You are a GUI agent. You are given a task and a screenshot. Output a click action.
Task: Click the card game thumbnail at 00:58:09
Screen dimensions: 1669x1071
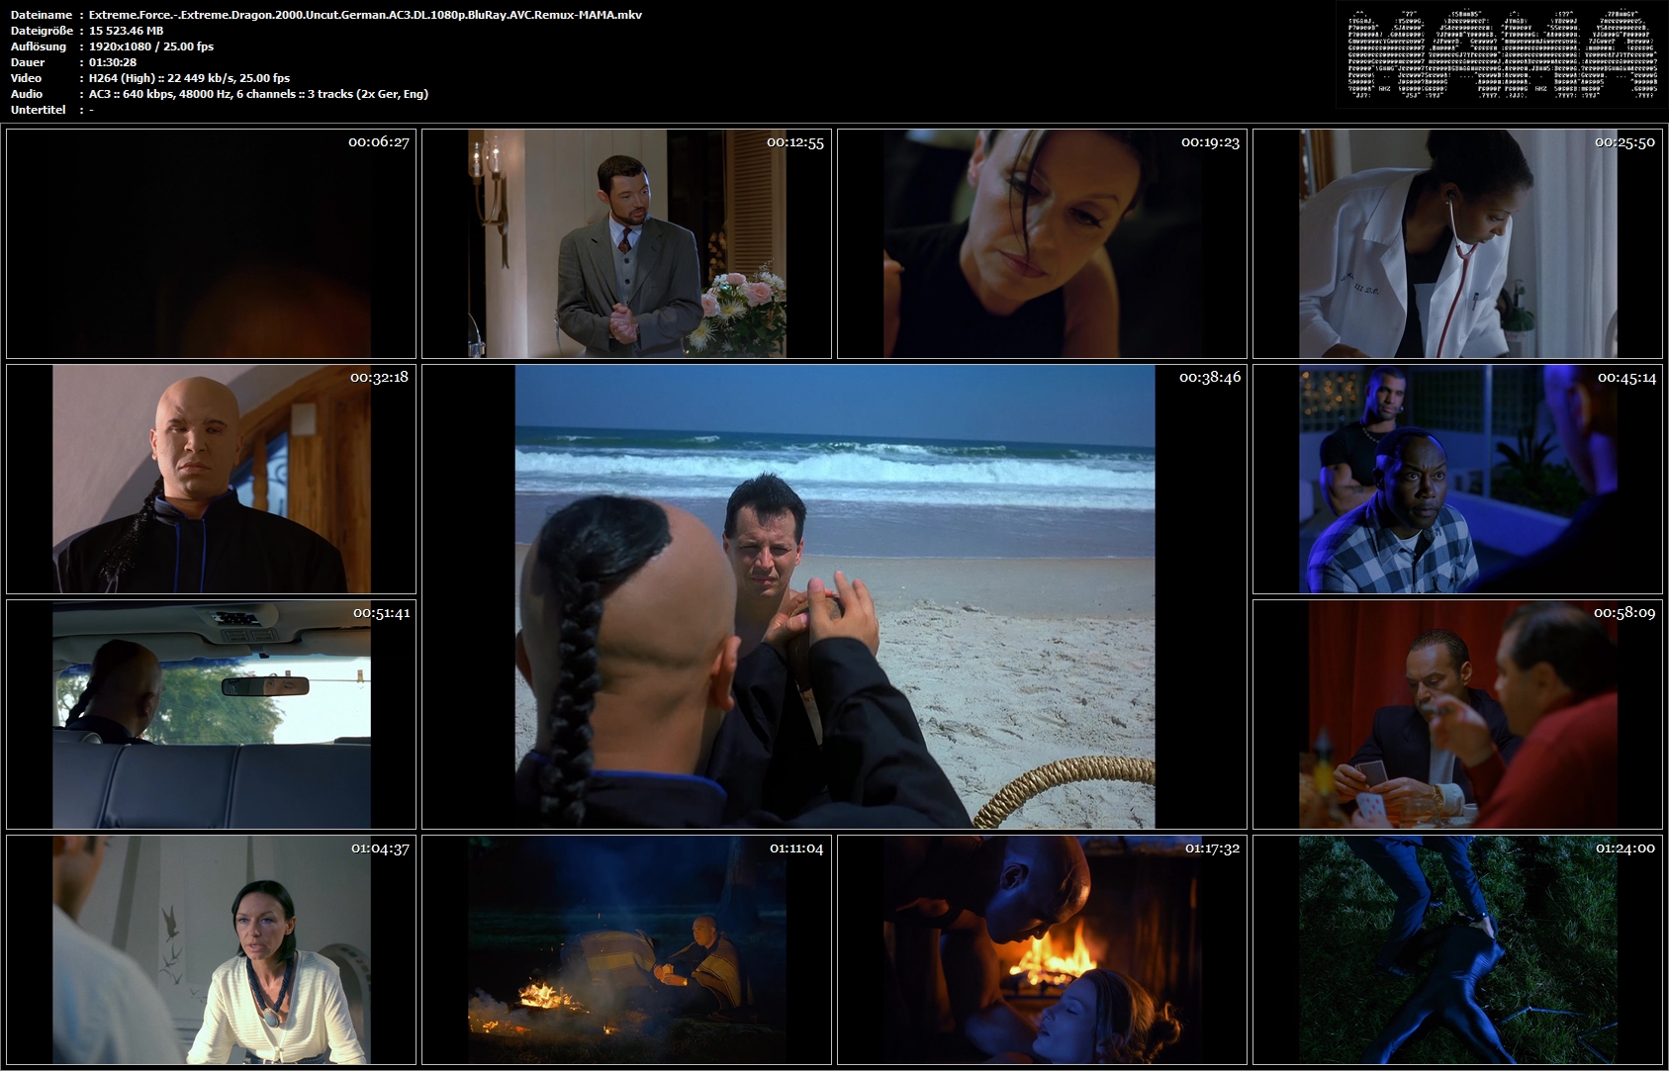(1457, 714)
